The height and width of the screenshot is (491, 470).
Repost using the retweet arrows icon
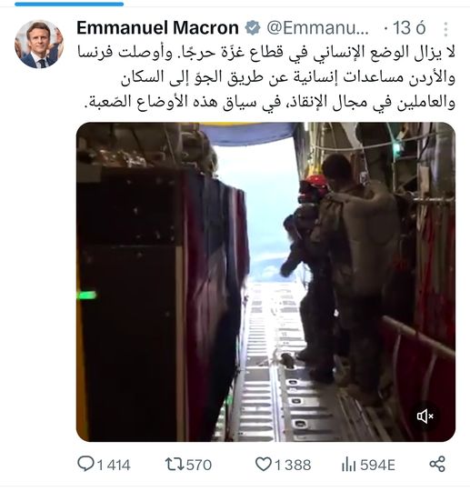(x=175, y=465)
